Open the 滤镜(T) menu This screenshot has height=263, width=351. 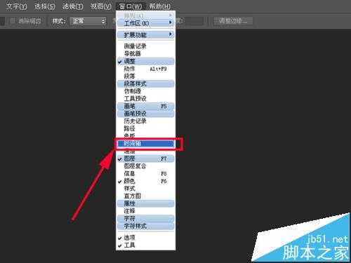[x=72, y=6]
